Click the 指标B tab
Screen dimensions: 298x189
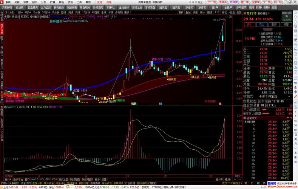pos(219,179)
